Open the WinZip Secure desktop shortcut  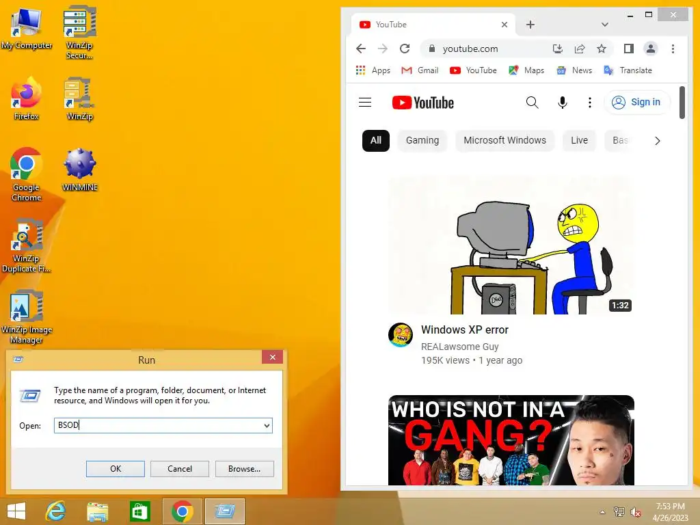(79, 31)
